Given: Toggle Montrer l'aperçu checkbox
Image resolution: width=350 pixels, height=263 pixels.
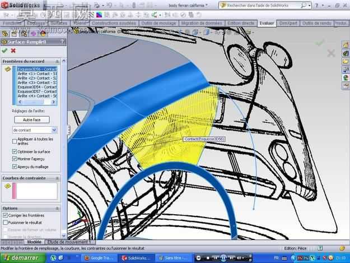Looking at the screenshot, I should click(x=15, y=159).
